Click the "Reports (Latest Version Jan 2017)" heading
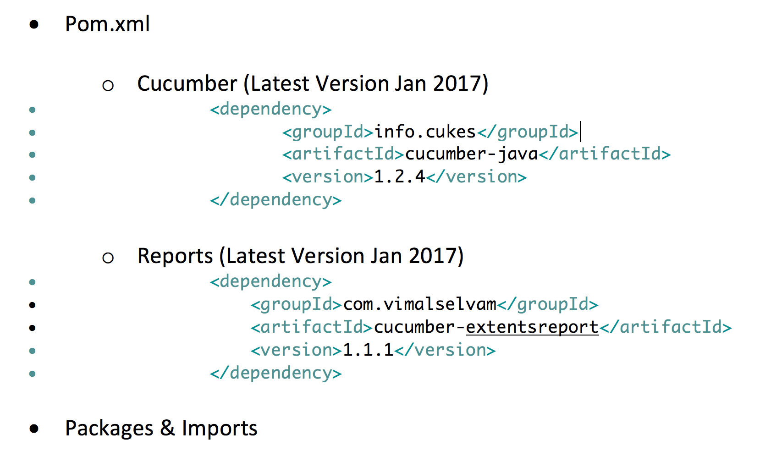The height and width of the screenshot is (451, 771). click(300, 256)
